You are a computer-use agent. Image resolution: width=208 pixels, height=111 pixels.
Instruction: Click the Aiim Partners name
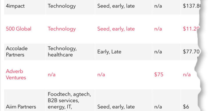coord(21,107)
